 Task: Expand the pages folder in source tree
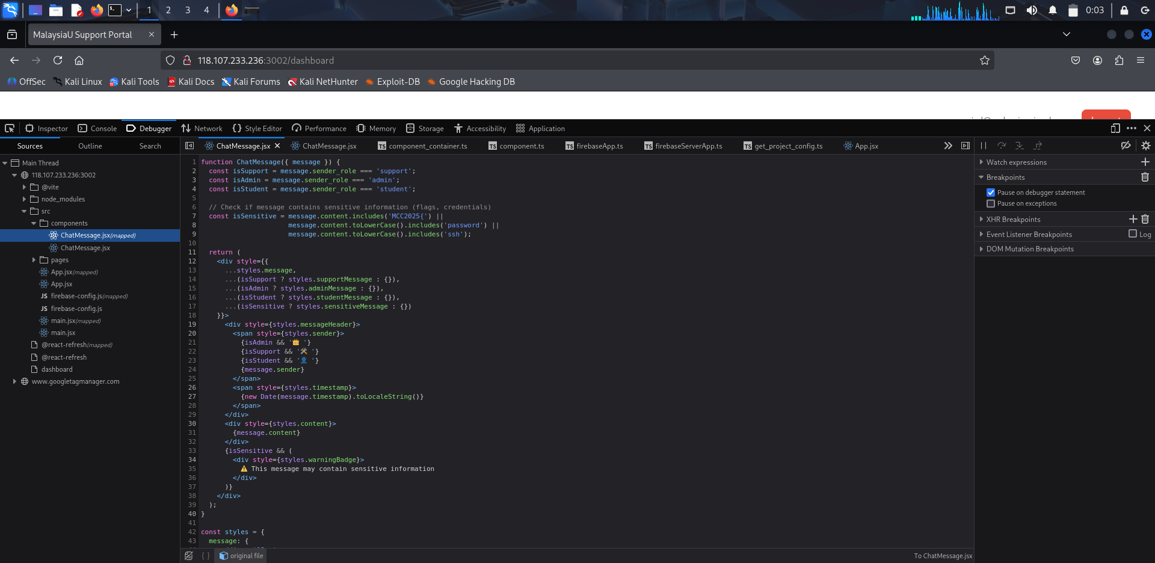(x=34, y=260)
